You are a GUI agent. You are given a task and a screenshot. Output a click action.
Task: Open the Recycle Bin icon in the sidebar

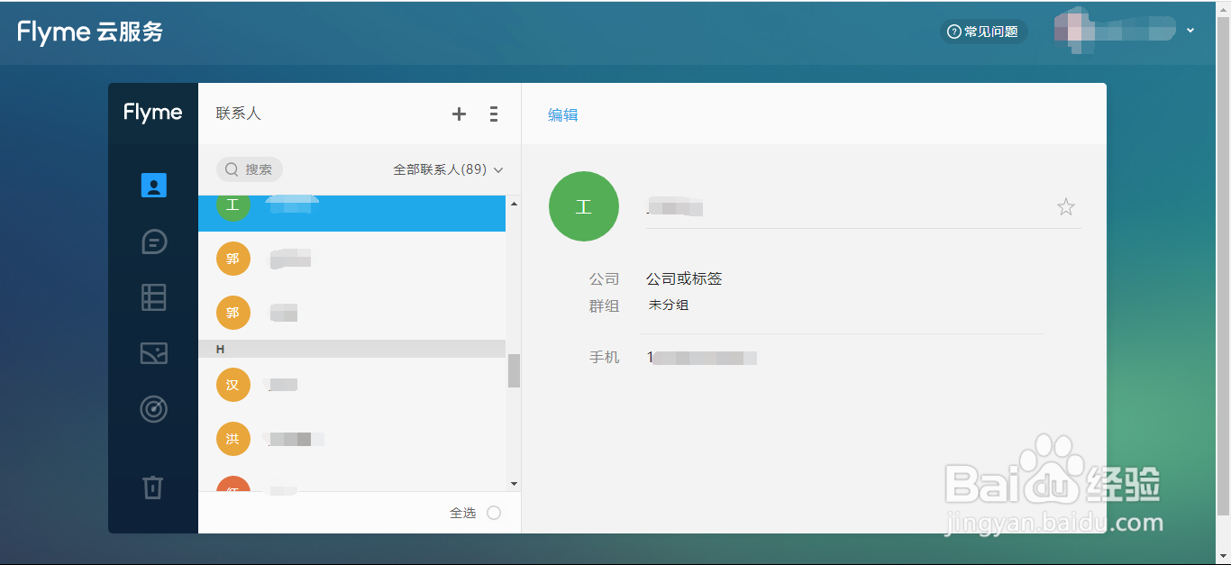pyautogui.click(x=153, y=488)
